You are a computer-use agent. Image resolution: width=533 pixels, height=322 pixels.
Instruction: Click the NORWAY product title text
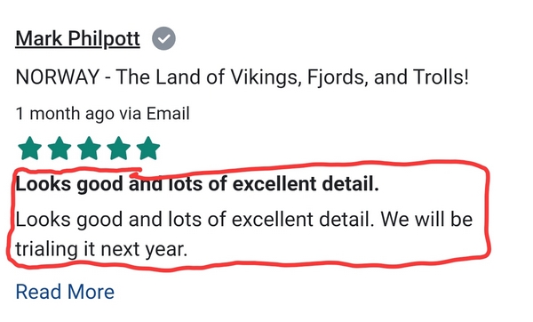[243, 77]
